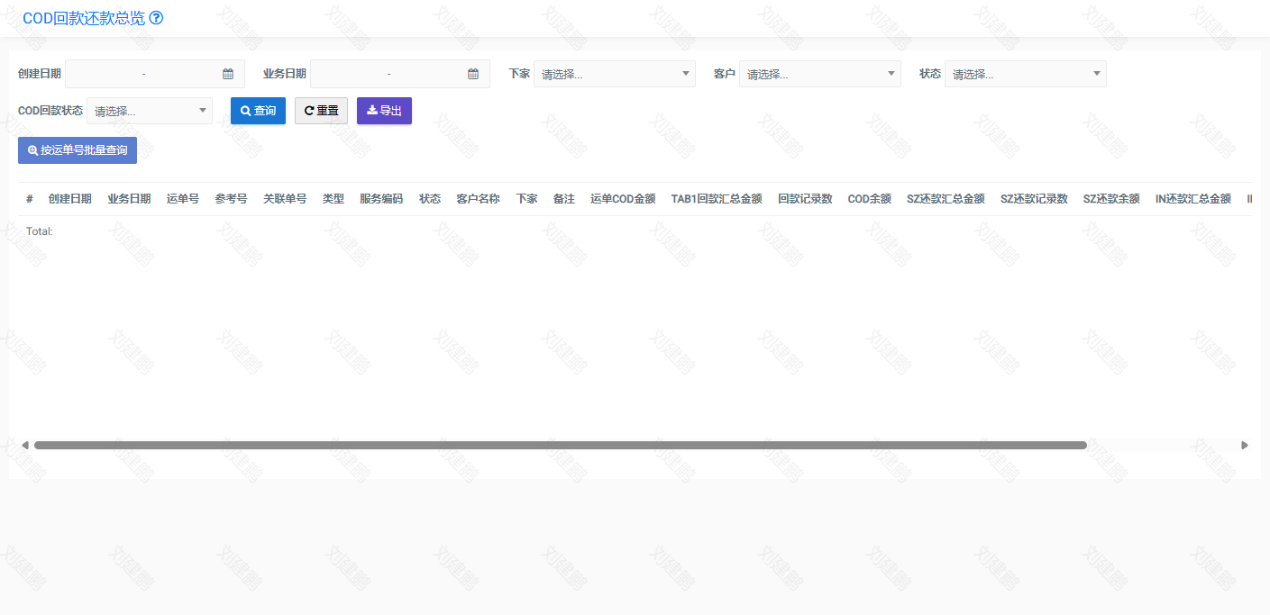The height and width of the screenshot is (615, 1270).
Task: Click left arrow of horizontal scrollbar
Action: [25, 445]
